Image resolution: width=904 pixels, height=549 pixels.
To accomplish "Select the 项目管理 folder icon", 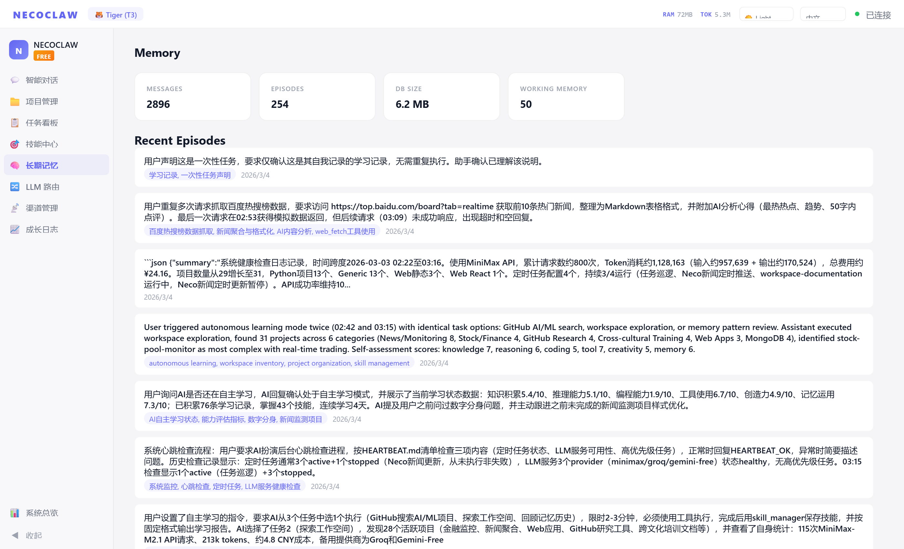I will coord(15,101).
